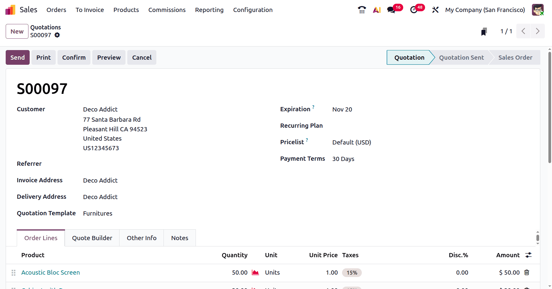Image resolution: width=552 pixels, height=289 pixels.
Task: Open the Sales app home icon
Action: (x=10, y=10)
